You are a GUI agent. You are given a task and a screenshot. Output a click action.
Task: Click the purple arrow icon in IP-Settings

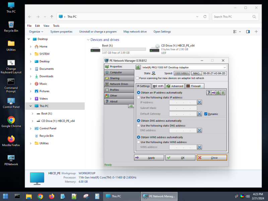pos(213,93)
